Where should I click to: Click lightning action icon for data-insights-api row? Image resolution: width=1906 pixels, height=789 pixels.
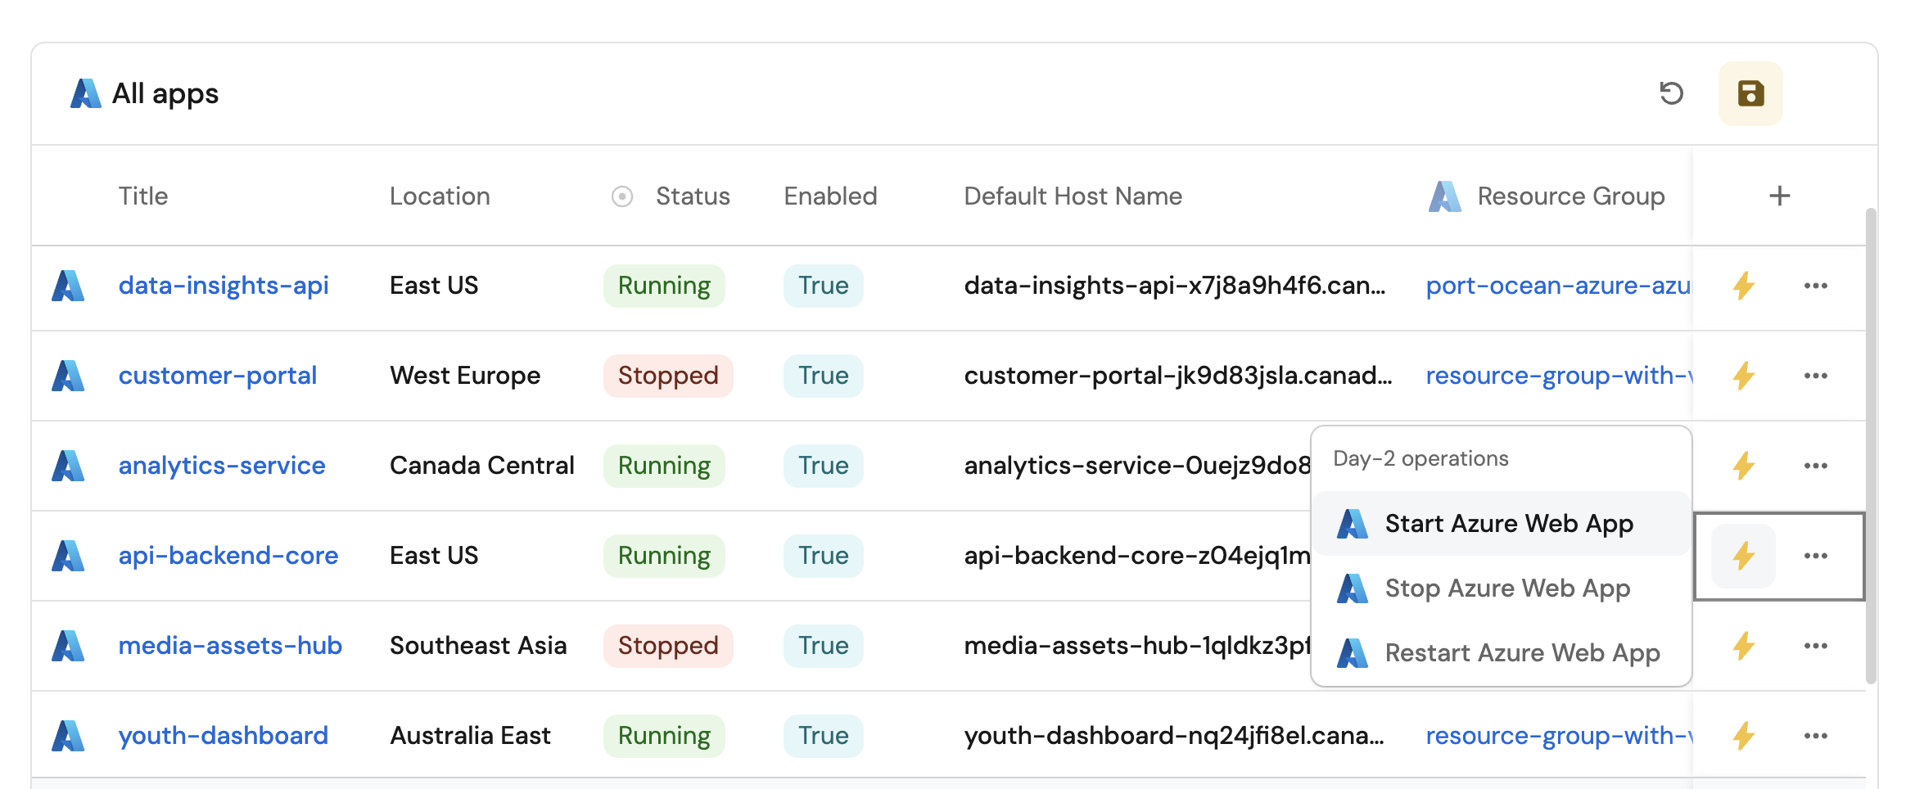[x=1743, y=286]
